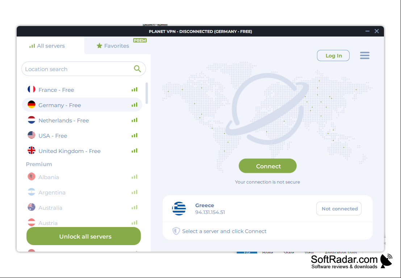Click Argentina signal strength bars

click(134, 192)
